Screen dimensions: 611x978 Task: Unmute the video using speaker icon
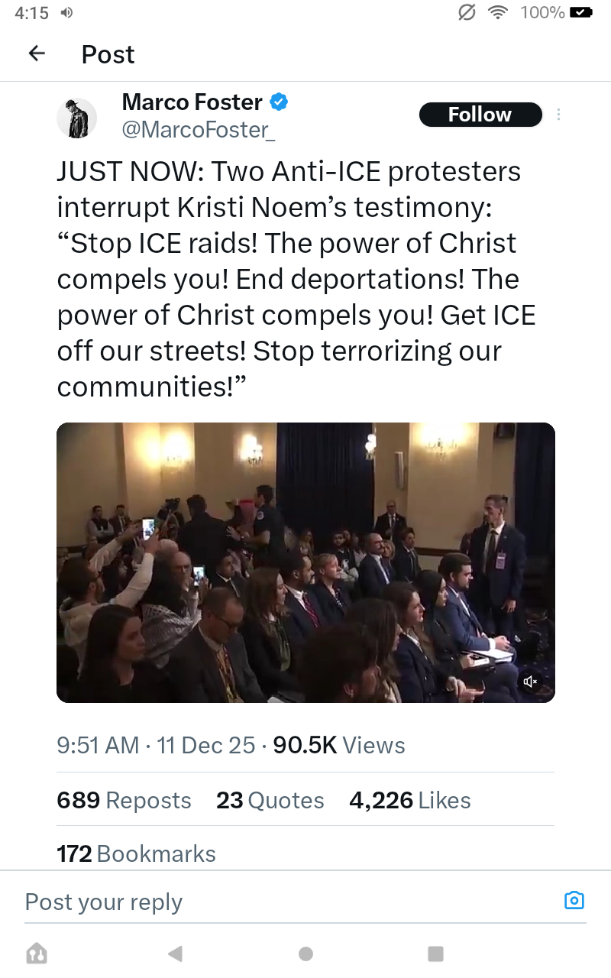(x=530, y=681)
